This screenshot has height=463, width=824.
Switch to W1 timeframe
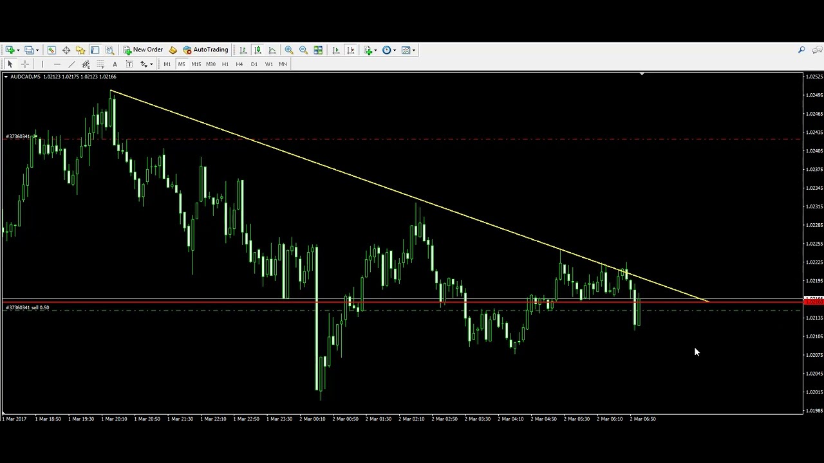pyautogui.click(x=268, y=64)
